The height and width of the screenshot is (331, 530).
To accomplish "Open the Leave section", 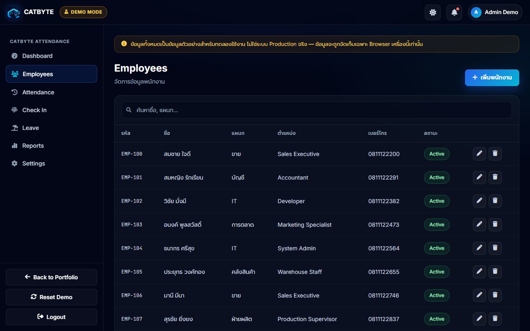I will pyautogui.click(x=51, y=128).
